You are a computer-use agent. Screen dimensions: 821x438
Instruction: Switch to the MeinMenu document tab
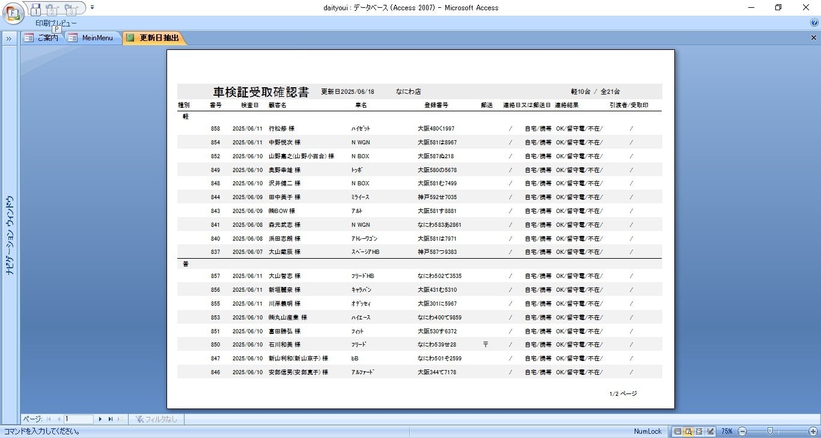click(91, 38)
